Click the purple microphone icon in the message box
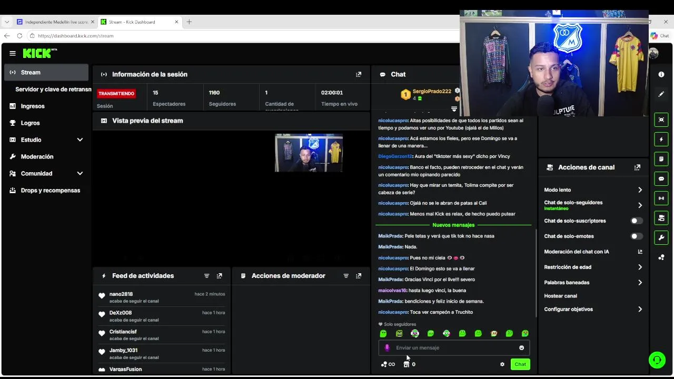This screenshot has width=674, height=379. coord(387,348)
